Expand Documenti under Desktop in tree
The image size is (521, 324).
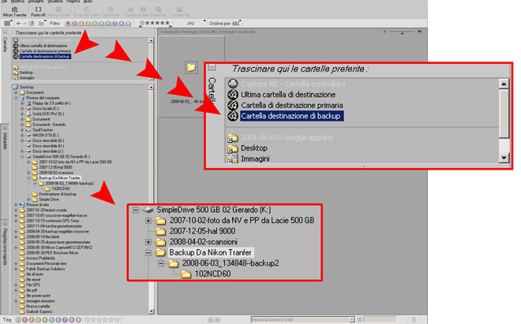coord(16,92)
